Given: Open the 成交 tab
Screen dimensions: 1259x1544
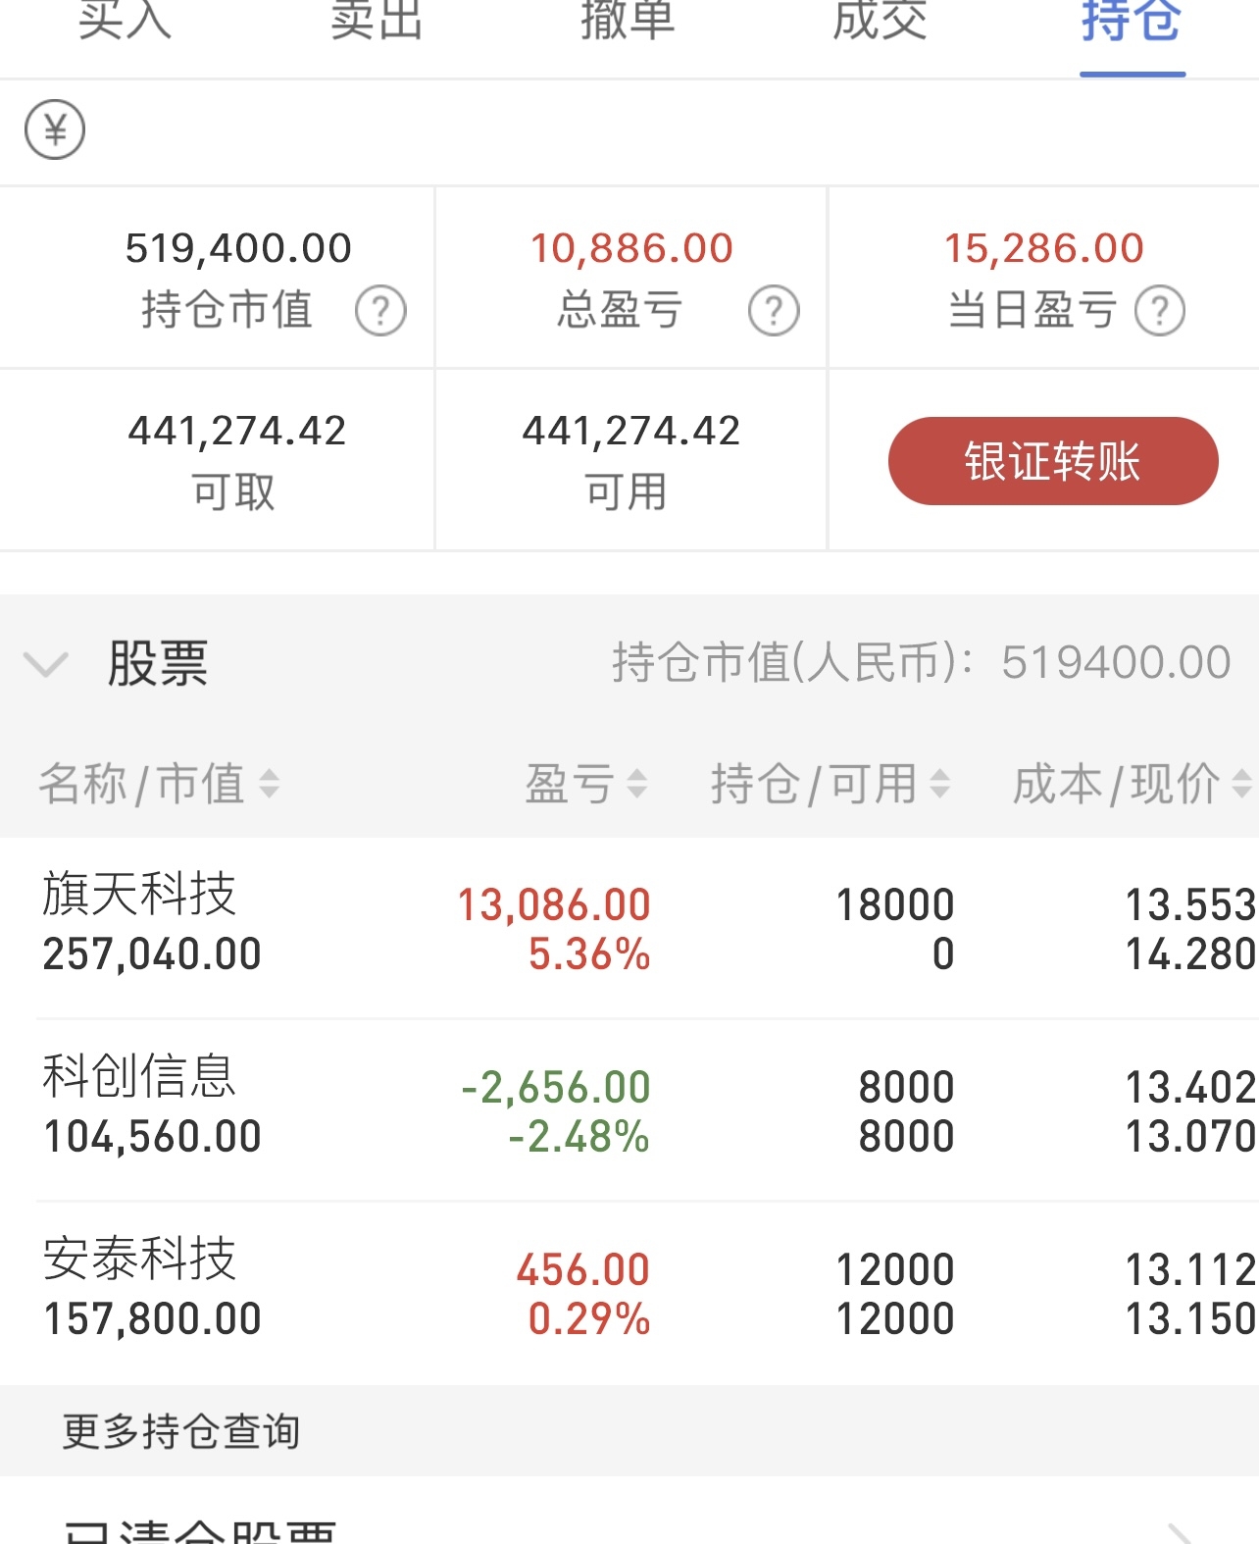Looking at the screenshot, I should pyautogui.click(x=880, y=20).
